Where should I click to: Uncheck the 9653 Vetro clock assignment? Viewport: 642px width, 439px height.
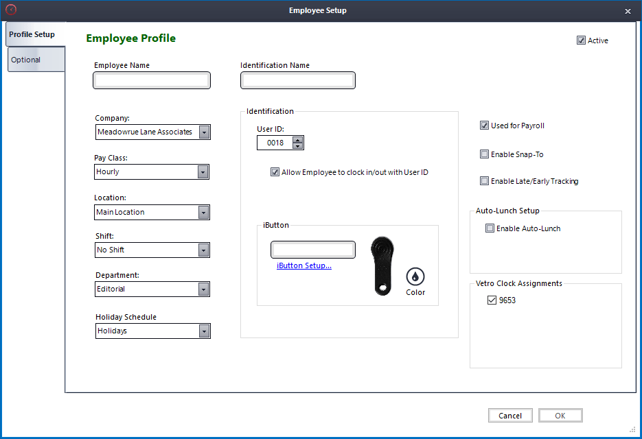tap(492, 300)
